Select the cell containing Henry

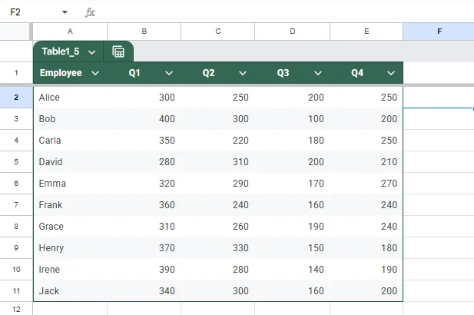pyautogui.click(x=70, y=247)
